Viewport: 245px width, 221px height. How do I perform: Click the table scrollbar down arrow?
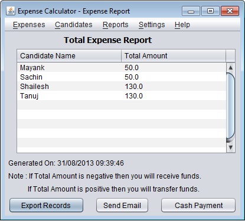point(231,147)
